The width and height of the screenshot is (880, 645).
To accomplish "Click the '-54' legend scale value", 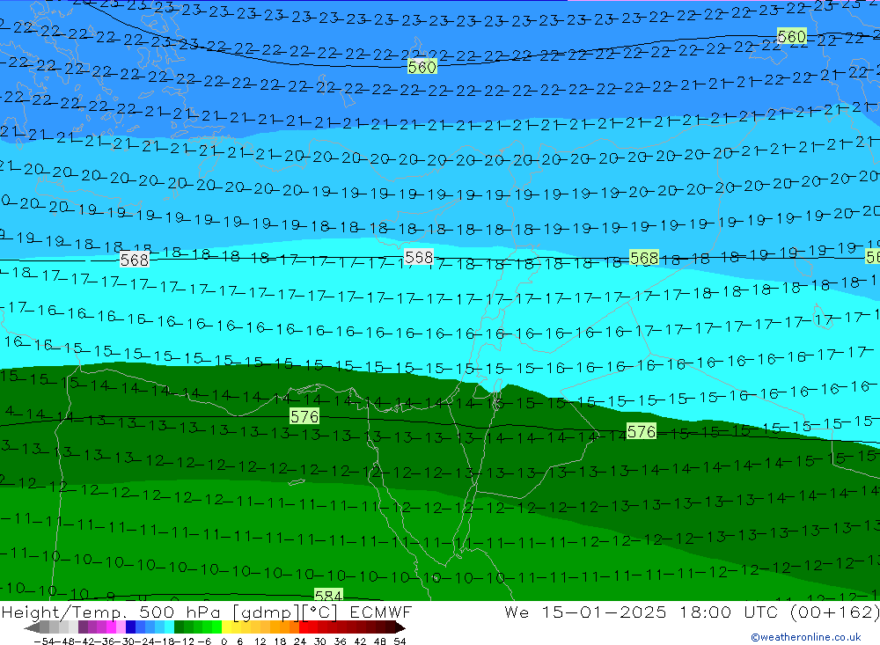I will (44, 641).
